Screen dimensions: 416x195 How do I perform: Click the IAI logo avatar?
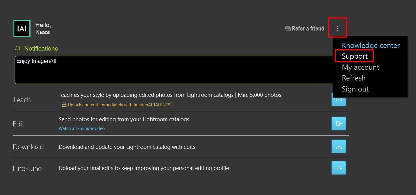[x=22, y=28]
